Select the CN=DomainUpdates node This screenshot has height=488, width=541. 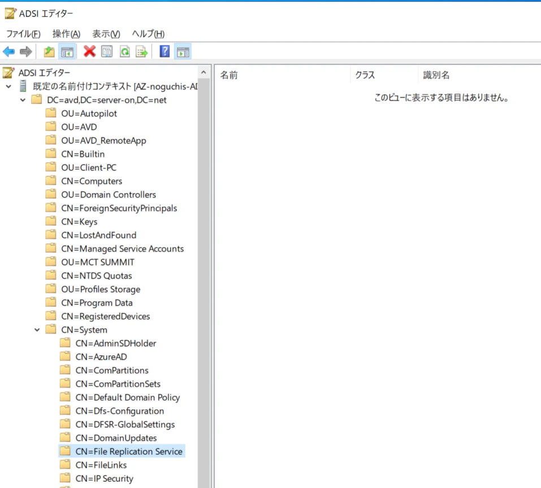(116, 438)
